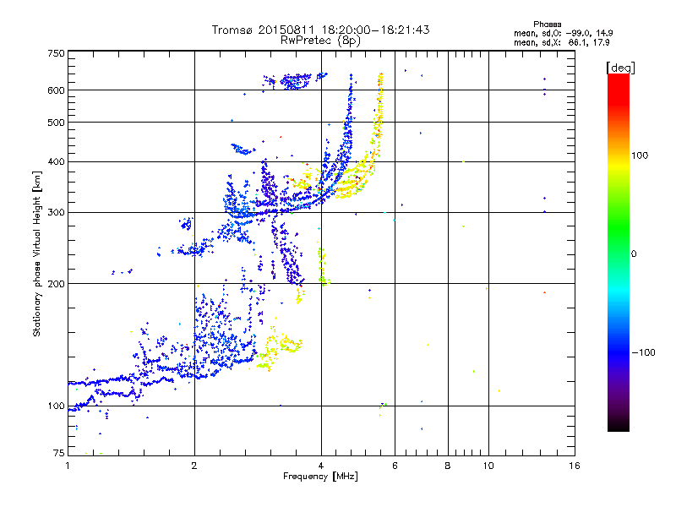Viewport: 676px width, 507px height.
Task: Click the 'mean, sd,X: 86.1, 17.9' statistic
Action: (561, 42)
